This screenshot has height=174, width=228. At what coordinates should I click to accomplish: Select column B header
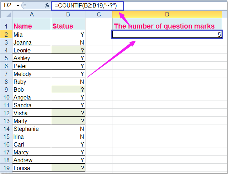coord(68,14)
